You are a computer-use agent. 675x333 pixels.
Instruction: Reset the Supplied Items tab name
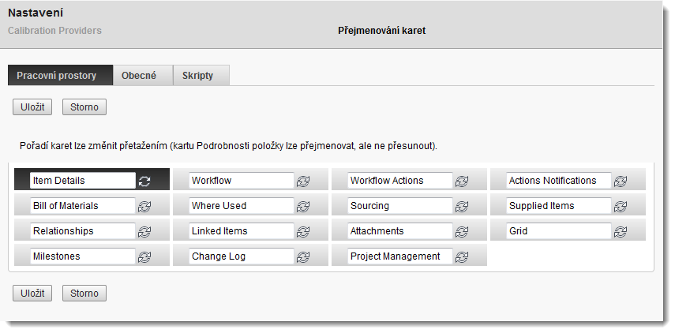[621, 206]
